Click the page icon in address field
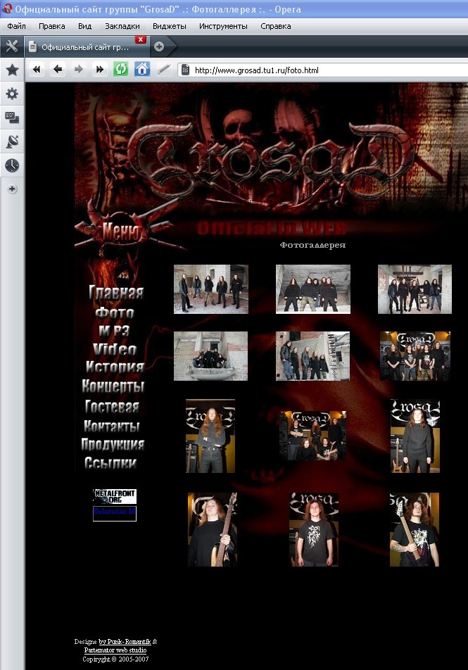Viewport: 468px width, 670px height. [186, 70]
